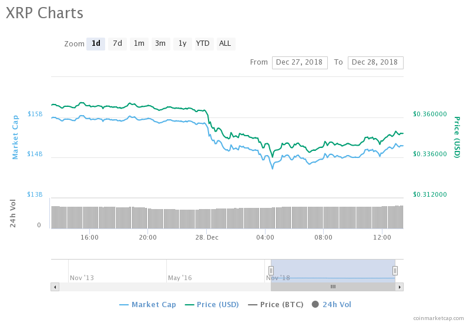Click the navigator scroll right arrow
Image resolution: width=470 pixels, height=323 pixels.
pyautogui.click(x=399, y=287)
